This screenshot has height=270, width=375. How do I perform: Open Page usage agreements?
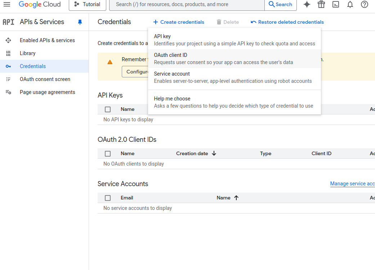coord(44,92)
